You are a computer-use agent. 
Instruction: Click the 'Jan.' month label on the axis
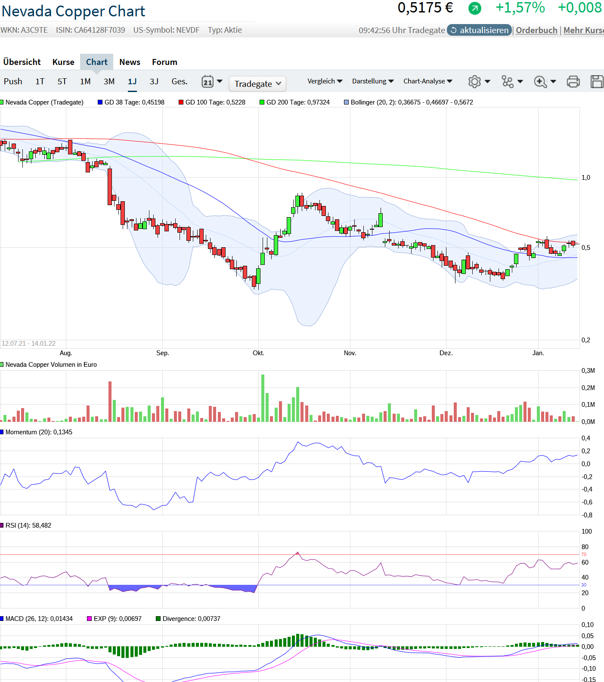click(x=538, y=353)
